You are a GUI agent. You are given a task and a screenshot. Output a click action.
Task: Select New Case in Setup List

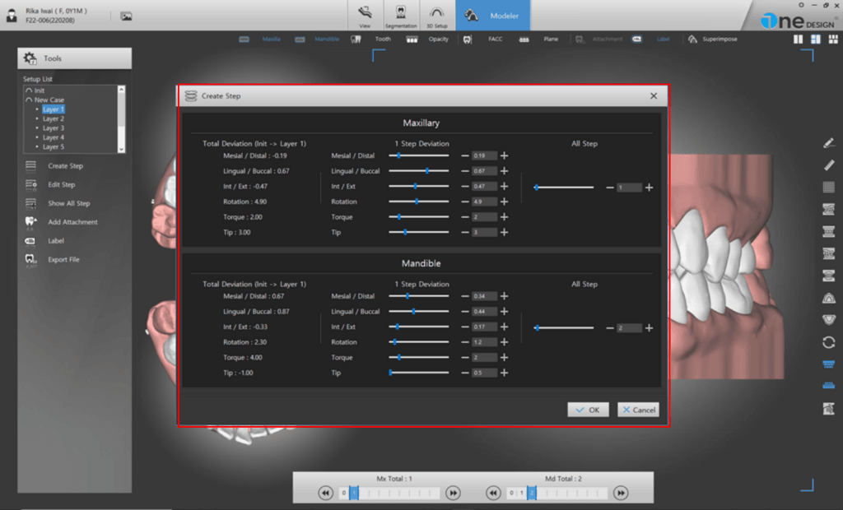[49, 100]
